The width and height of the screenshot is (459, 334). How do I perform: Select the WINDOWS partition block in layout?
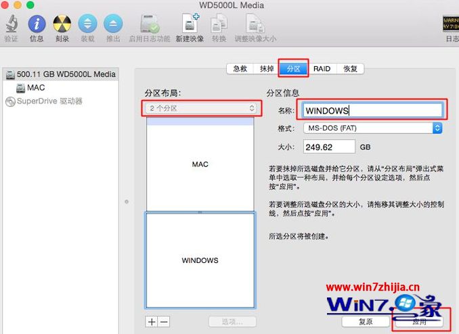tap(200, 260)
